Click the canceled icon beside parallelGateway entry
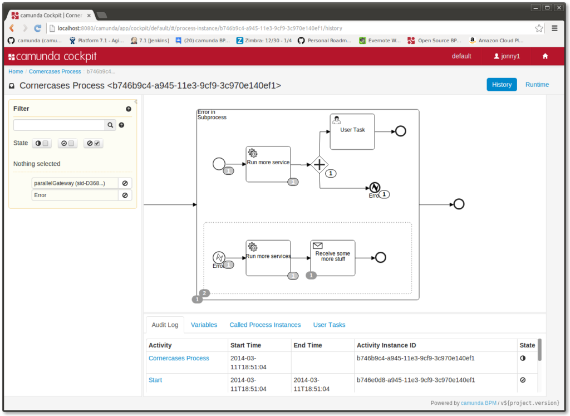Viewport: 570px width, 416px height. point(125,183)
